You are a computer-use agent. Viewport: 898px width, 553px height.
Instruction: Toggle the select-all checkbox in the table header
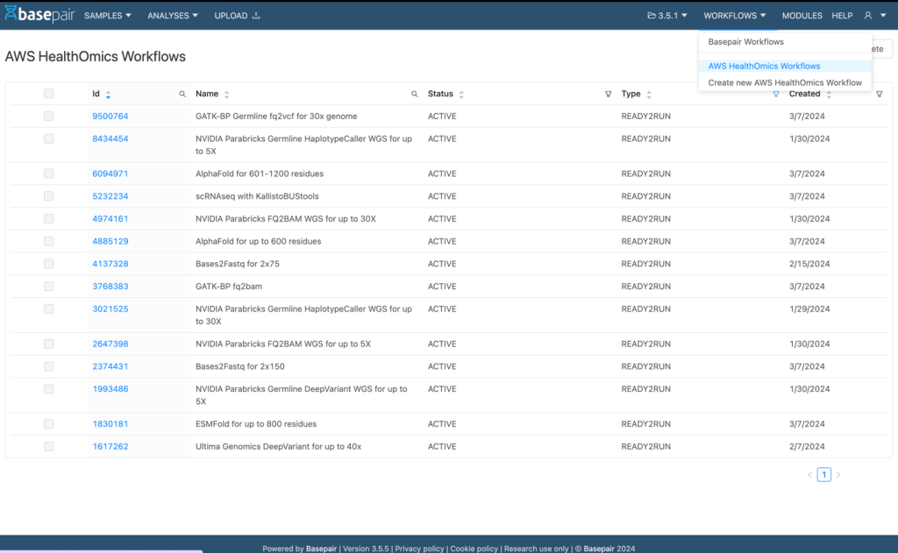[48, 93]
